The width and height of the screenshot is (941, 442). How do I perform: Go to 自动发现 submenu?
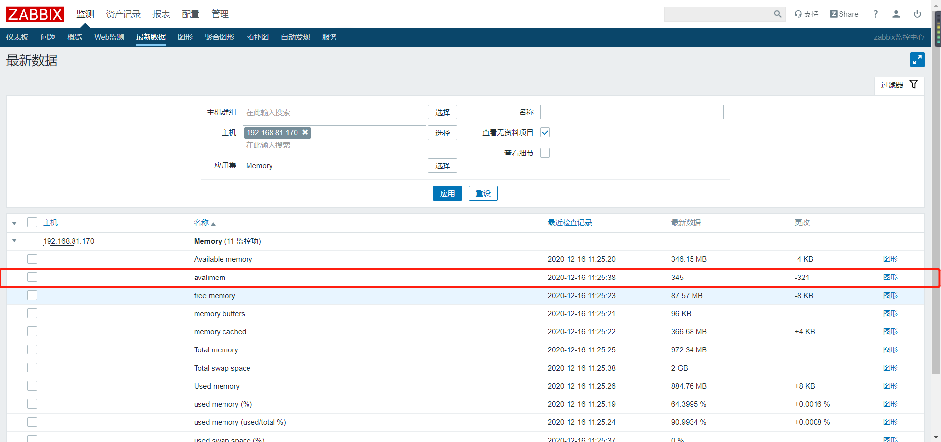[296, 37]
